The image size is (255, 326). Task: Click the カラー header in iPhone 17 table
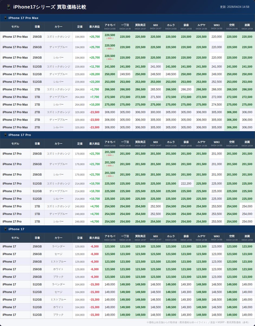pyautogui.click(x=58, y=238)
